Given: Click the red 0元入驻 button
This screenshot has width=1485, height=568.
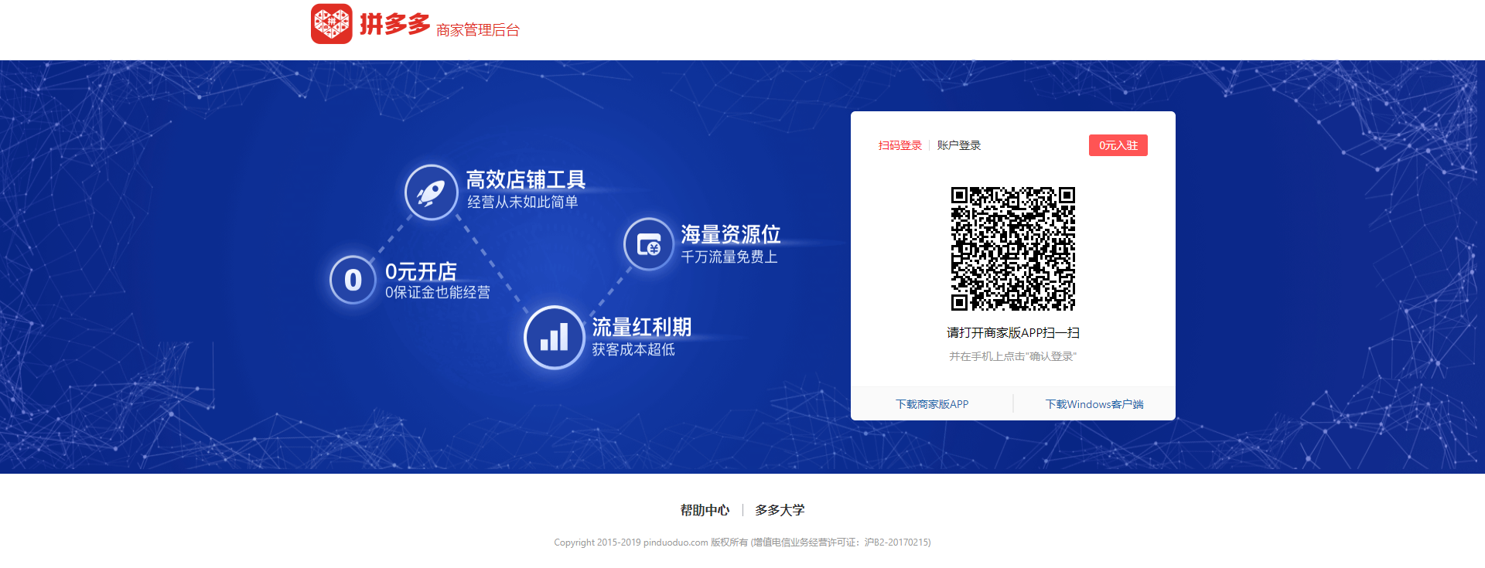Looking at the screenshot, I should point(1118,145).
